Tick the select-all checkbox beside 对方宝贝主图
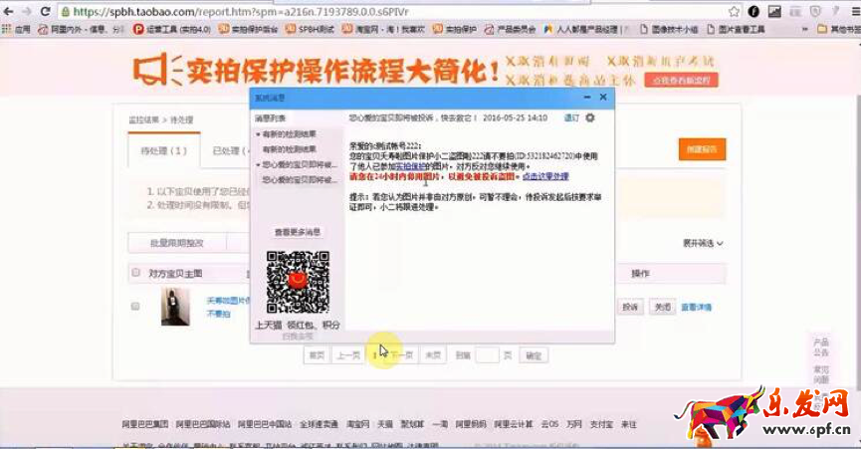This screenshot has width=861, height=450. point(135,273)
